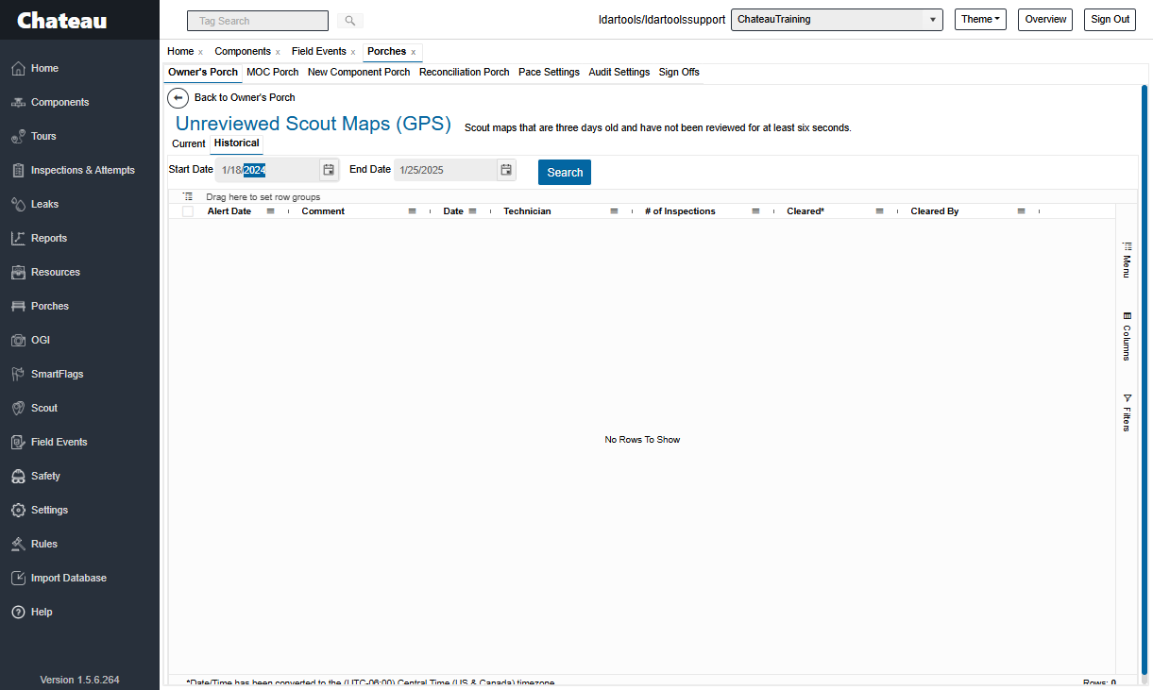1153x690 pixels.
Task: Close the Home page tab
Action: (200, 52)
